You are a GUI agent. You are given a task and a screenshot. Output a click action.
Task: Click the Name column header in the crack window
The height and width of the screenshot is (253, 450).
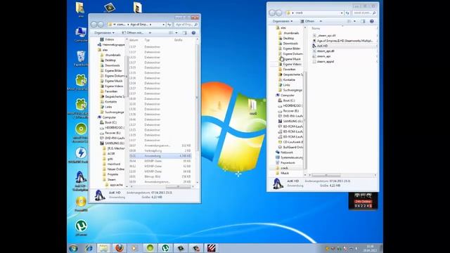(316, 28)
